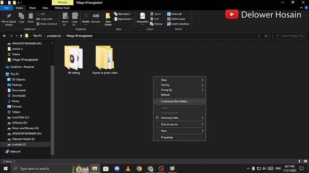Open Give access to submenu

coord(180,124)
